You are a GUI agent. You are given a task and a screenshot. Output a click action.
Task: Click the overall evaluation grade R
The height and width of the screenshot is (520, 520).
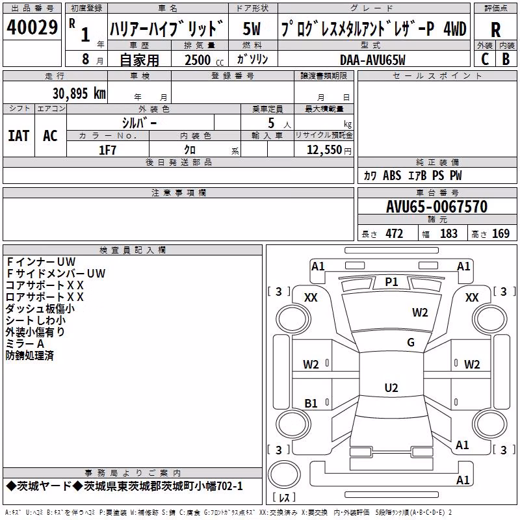tap(495, 30)
